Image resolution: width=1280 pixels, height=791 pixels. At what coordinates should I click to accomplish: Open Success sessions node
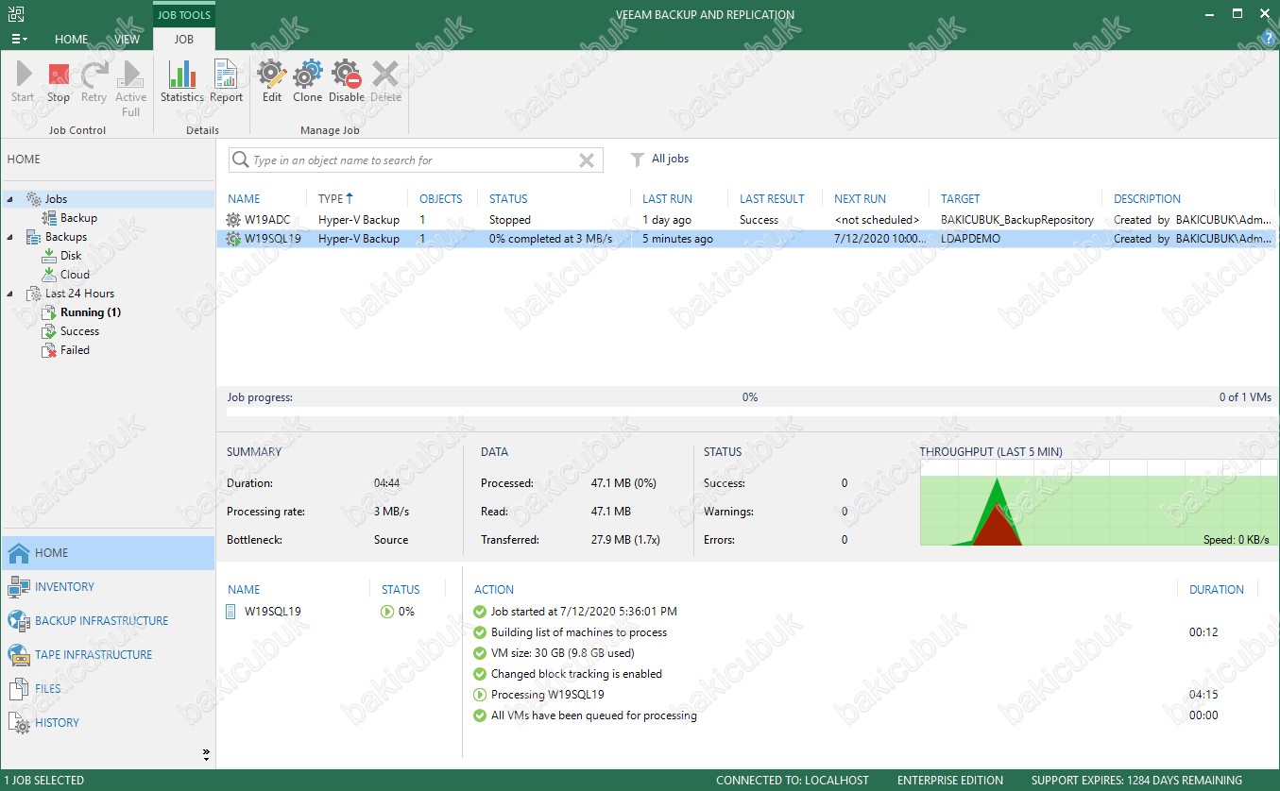click(x=79, y=331)
